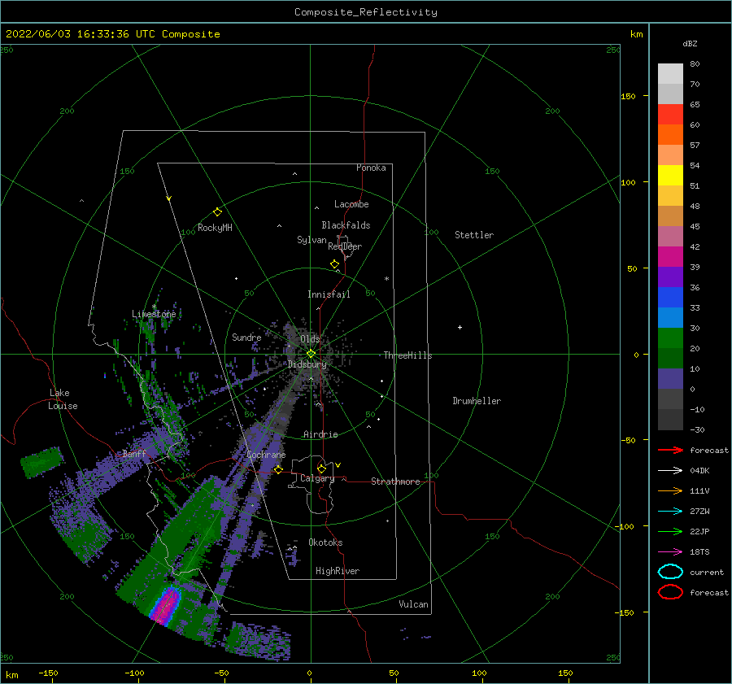Click the Okotoks label
The width and height of the screenshot is (732, 684).
coord(325,542)
